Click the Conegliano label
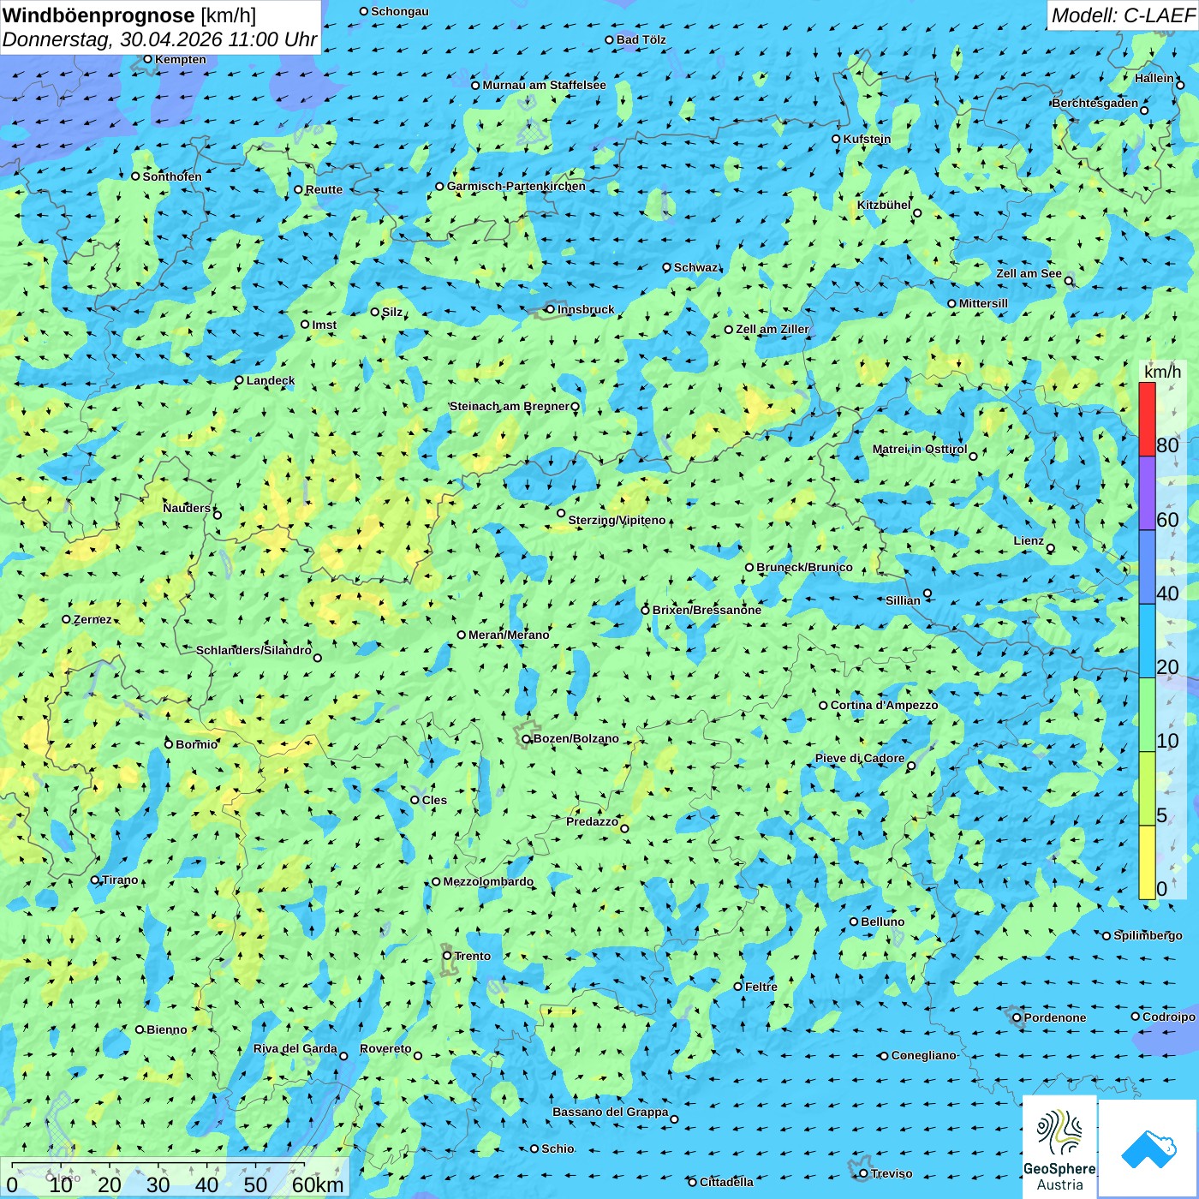The image size is (1199, 1199). point(923,1055)
